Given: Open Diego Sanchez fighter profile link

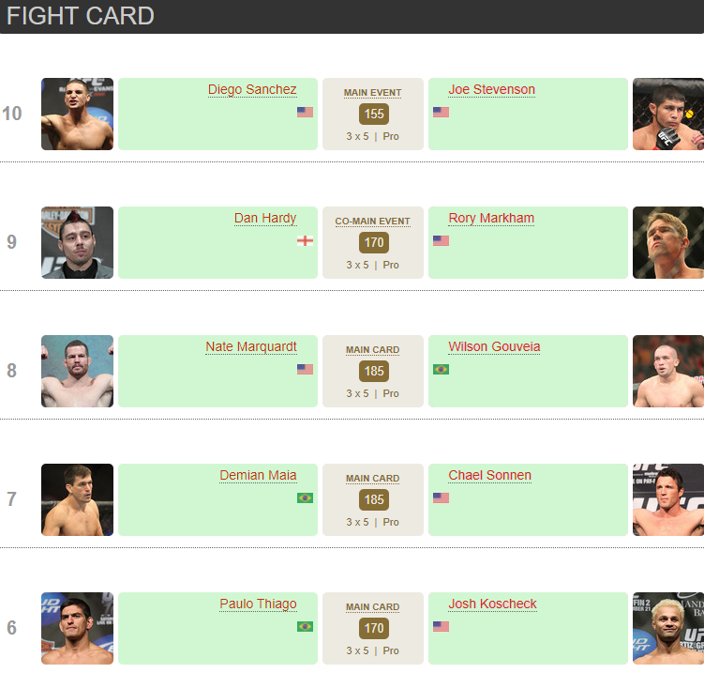Looking at the screenshot, I should [252, 90].
